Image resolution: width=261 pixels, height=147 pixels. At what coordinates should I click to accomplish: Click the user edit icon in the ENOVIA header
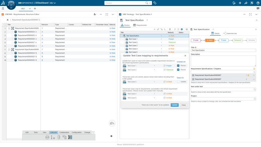tap(95, 14)
